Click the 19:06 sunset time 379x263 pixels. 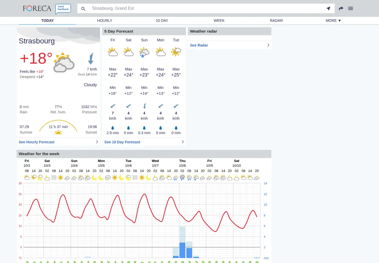pyautogui.click(x=92, y=127)
